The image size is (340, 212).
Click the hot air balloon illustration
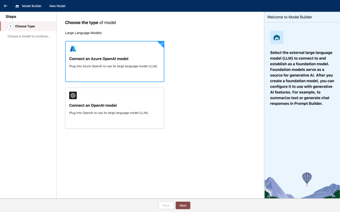(x=307, y=179)
